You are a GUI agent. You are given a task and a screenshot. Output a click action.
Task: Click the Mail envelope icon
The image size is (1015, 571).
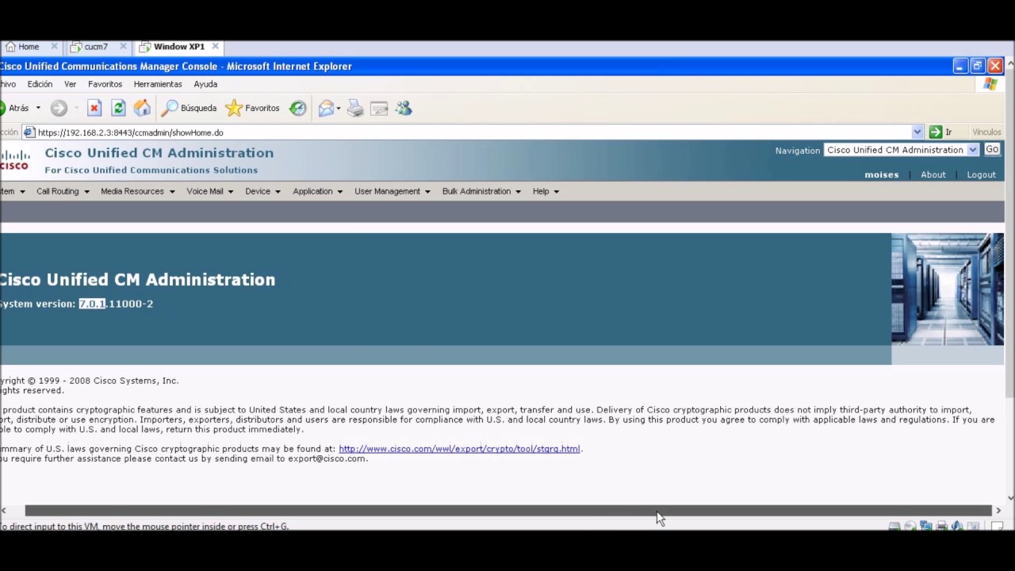325,108
